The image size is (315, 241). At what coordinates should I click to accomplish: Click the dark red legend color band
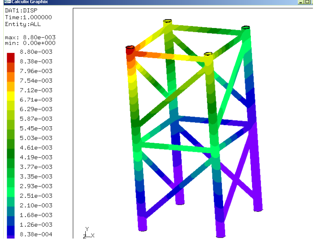[x=11, y=58]
